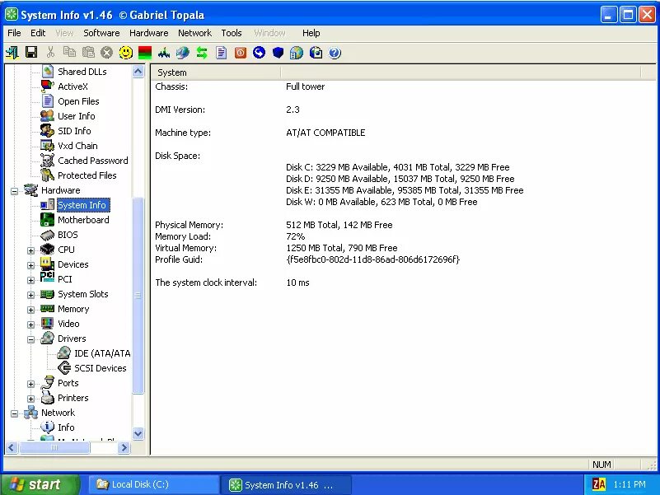This screenshot has height=495, width=660.
Task: Open the Network menu
Action: (x=194, y=33)
